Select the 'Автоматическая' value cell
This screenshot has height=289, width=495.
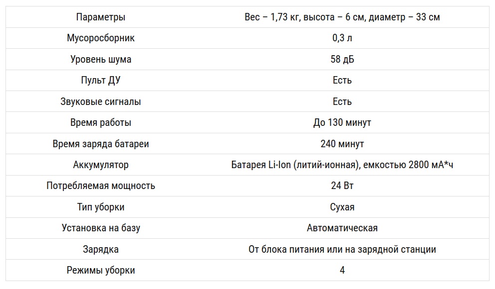(342, 228)
